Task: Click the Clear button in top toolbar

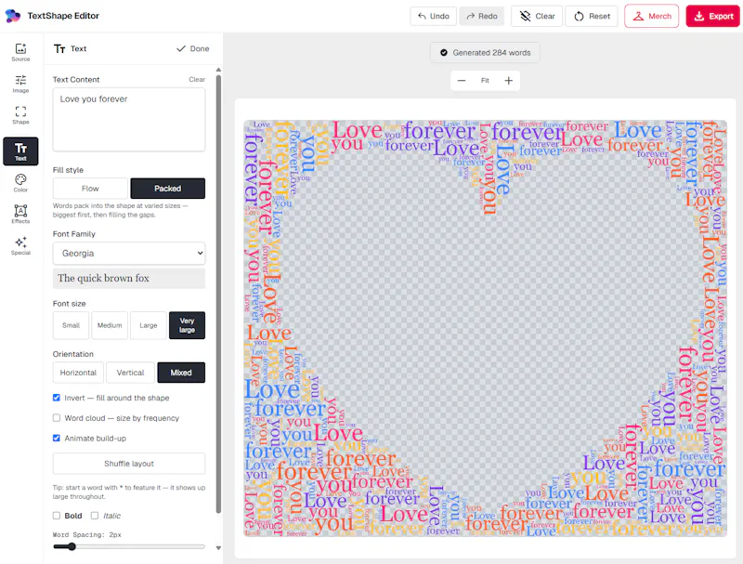Action: coord(537,16)
